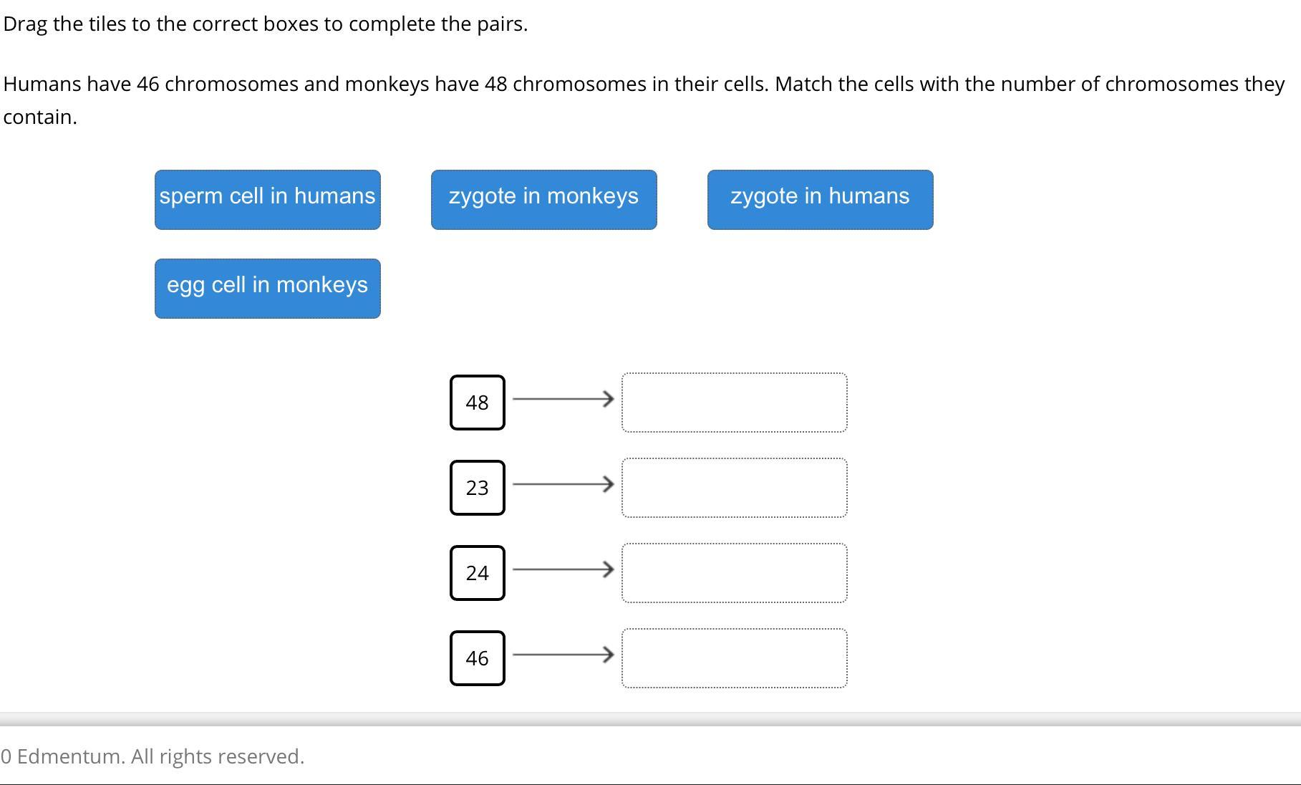Click the 'Drag the tiles' instruction text

click(266, 24)
